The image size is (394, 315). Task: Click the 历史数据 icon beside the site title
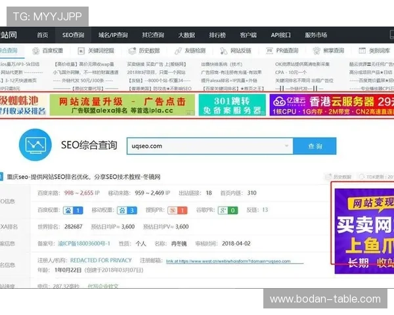point(328,177)
